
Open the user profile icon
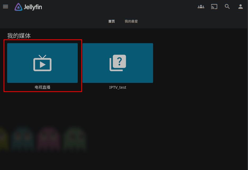[x=241, y=7]
